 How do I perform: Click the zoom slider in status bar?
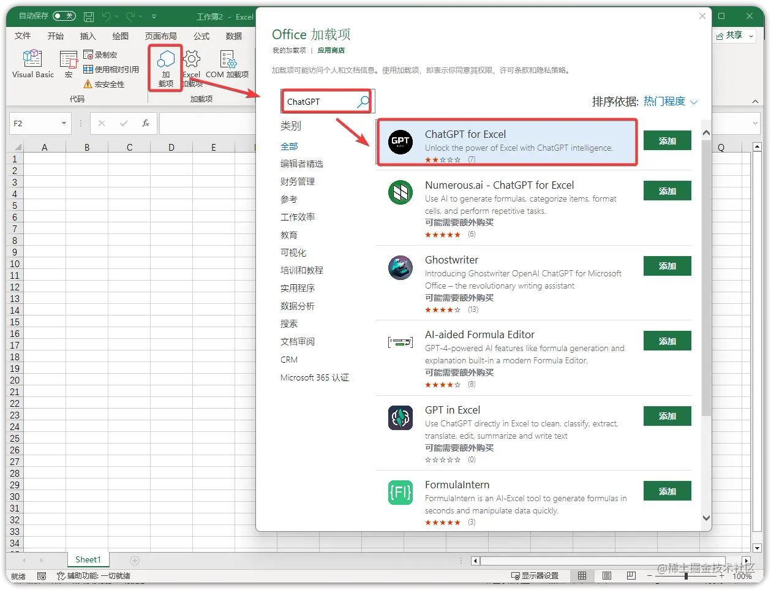[x=686, y=575]
